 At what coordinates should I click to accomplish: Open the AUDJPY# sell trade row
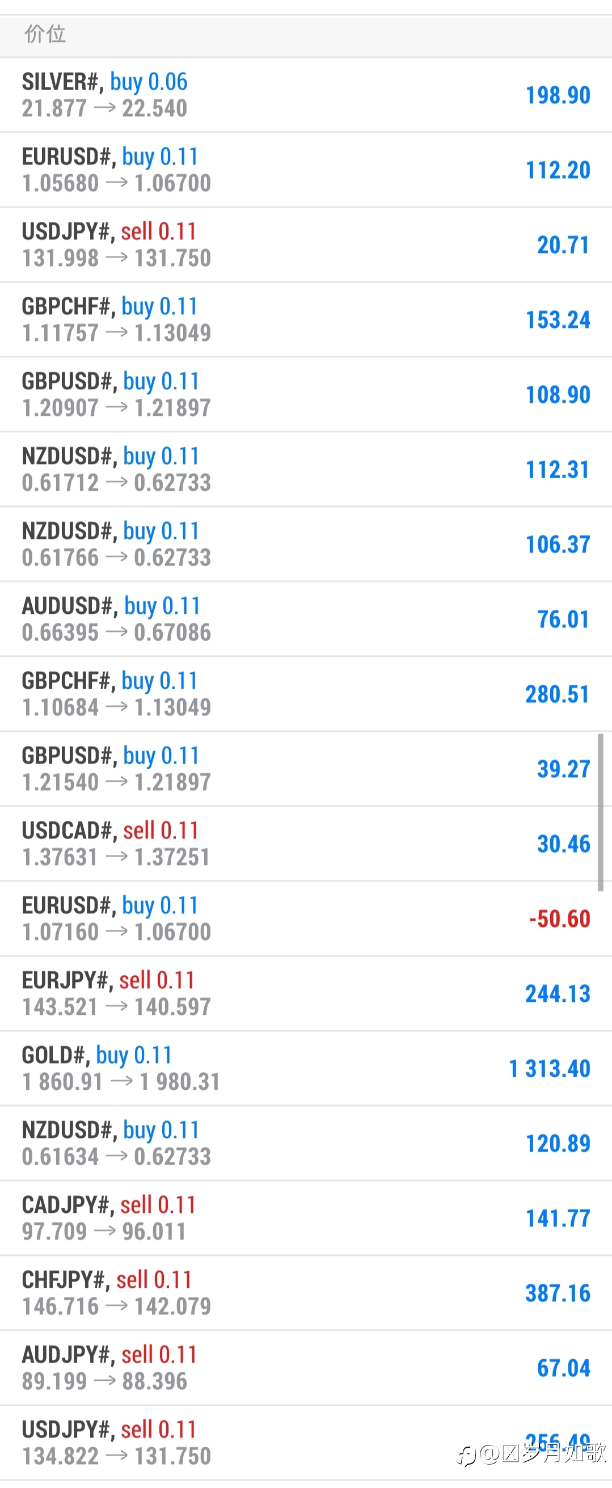[306, 1368]
